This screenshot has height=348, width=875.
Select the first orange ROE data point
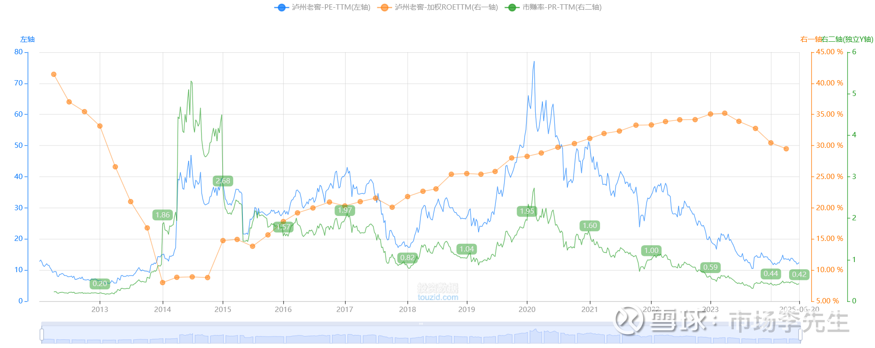click(54, 74)
